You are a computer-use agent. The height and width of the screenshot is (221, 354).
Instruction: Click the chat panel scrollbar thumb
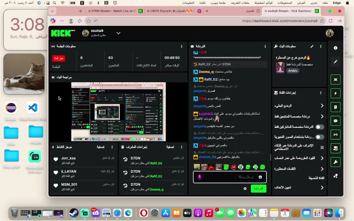coord(270,157)
